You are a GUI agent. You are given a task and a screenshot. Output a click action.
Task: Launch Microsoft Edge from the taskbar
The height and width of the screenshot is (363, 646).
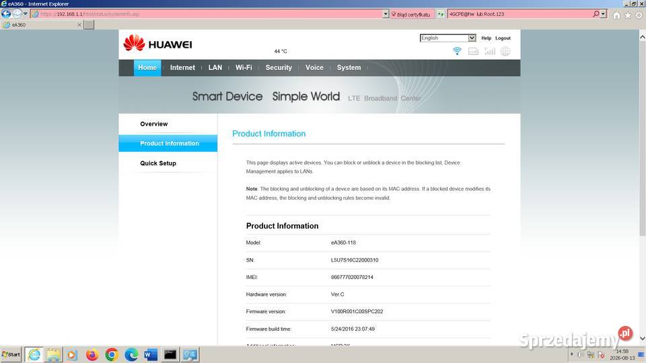(x=131, y=354)
